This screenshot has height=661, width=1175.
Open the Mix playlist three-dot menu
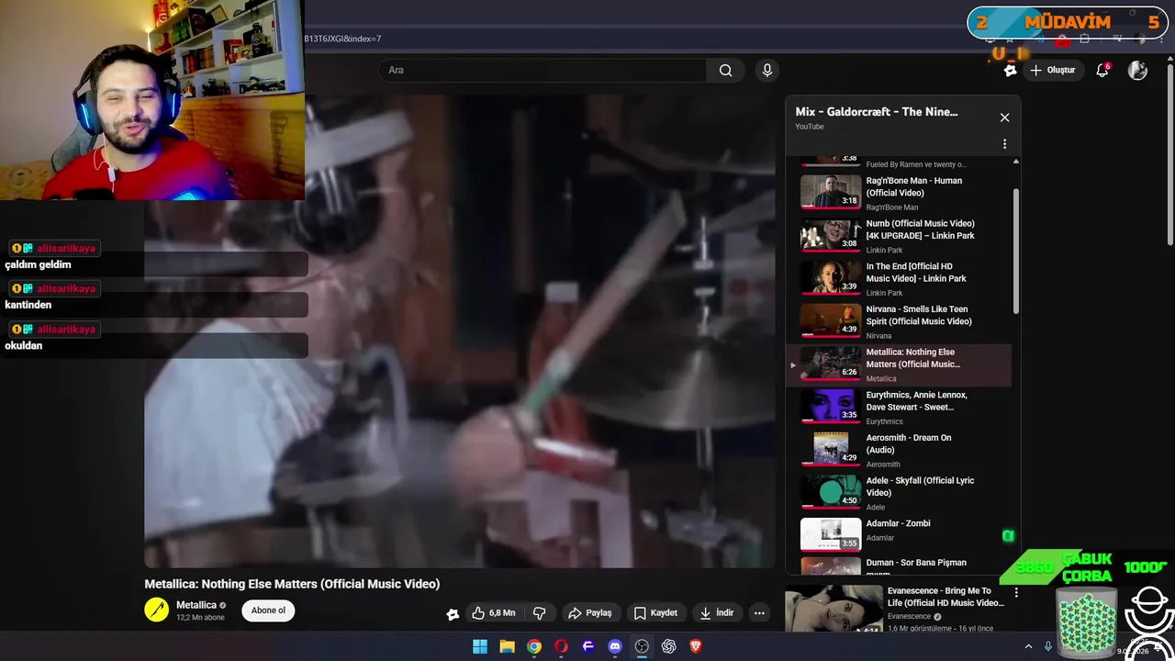(x=1004, y=144)
